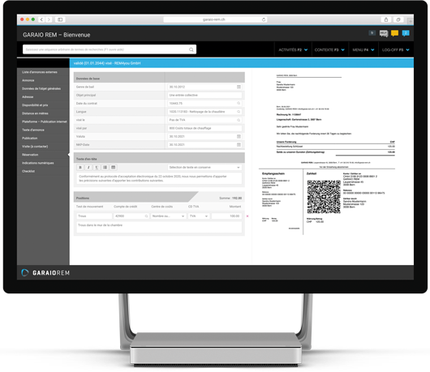Click the QR code on the invoice preview
The height and width of the screenshot is (372, 430).
pos(324,197)
